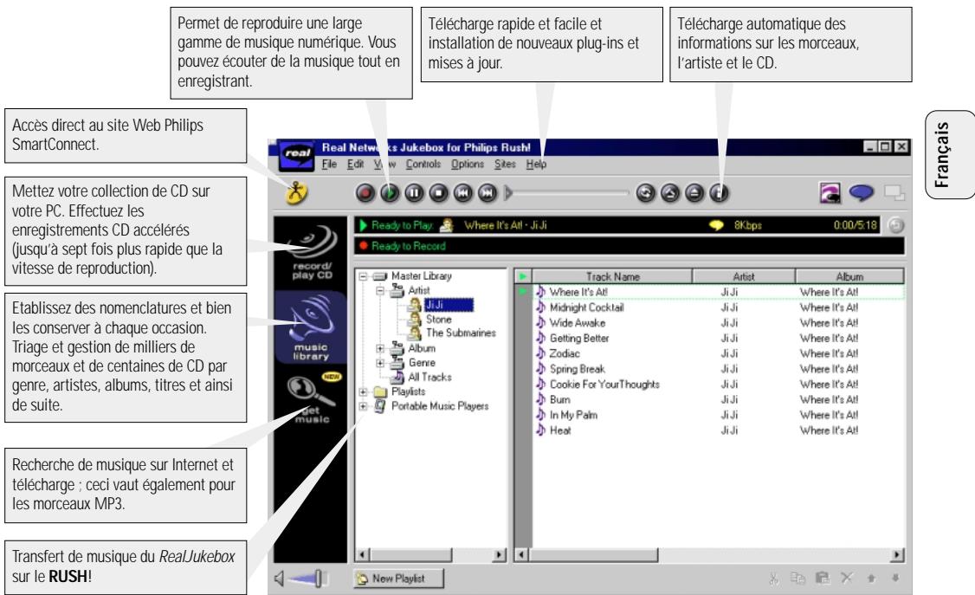Expand the Playlists tree node
Image resolution: width=975 pixels, height=595 pixels.
[363, 391]
